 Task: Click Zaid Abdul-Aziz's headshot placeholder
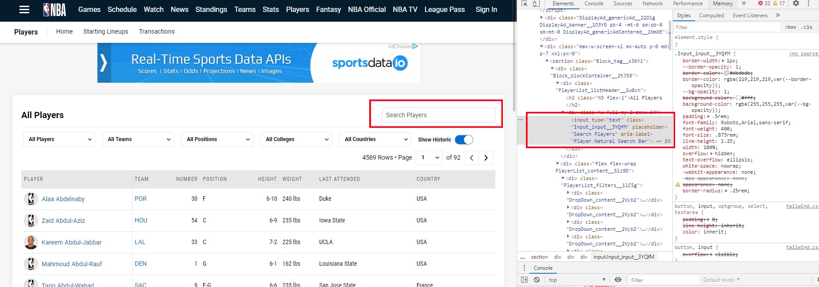click(x=31, y=221)
